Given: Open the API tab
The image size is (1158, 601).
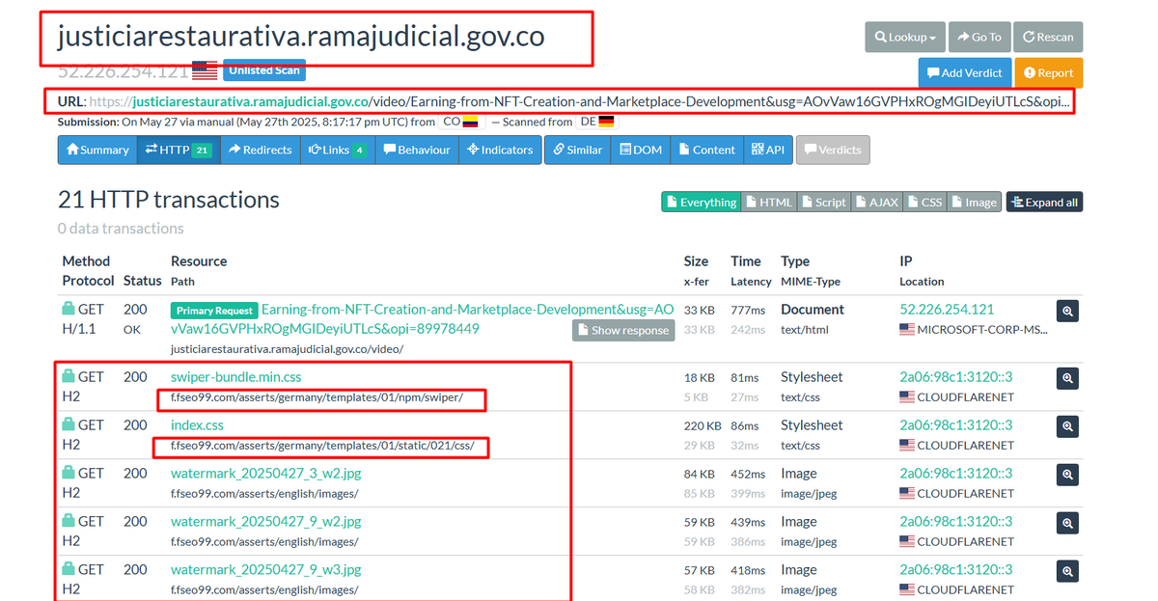Looking at the screenshot, I should point(767,150).
